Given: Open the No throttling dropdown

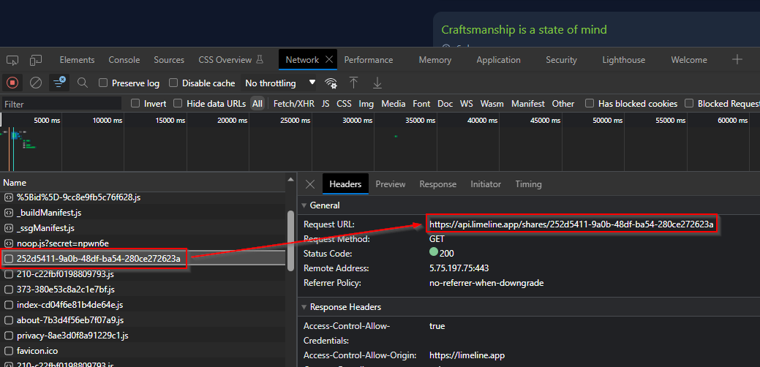Looking at the screenshot, I should point(280,83).
